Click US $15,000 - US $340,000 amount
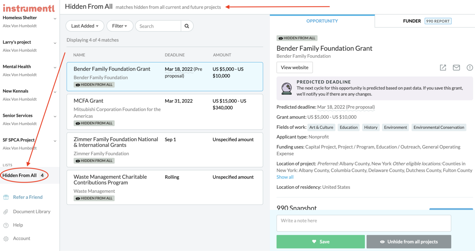Screen dimensions: 475x251 click(229, 104)
